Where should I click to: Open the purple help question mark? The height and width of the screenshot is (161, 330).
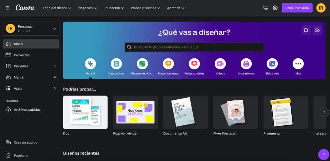click(324, 155)
